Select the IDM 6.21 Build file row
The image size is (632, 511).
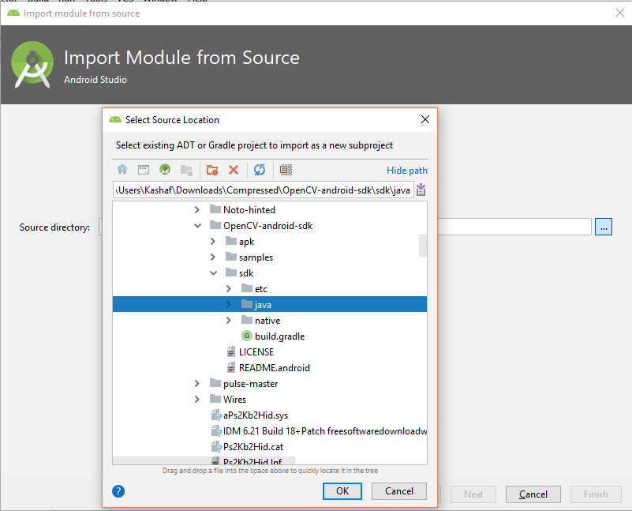tap(270, 430)
